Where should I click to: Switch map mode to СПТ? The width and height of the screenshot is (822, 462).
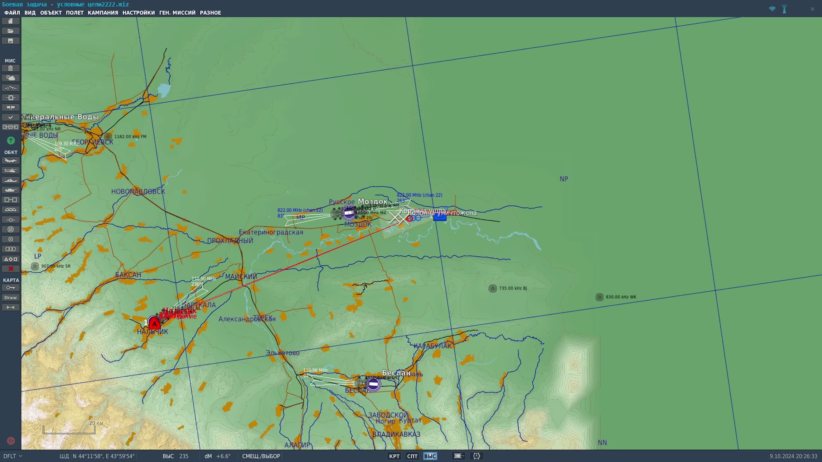[412, 456]
